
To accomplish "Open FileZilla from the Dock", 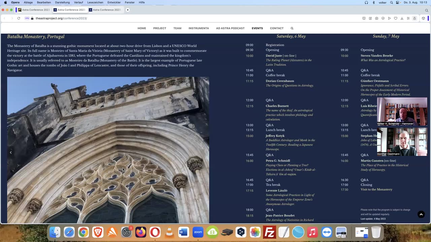I will point(269,232).
